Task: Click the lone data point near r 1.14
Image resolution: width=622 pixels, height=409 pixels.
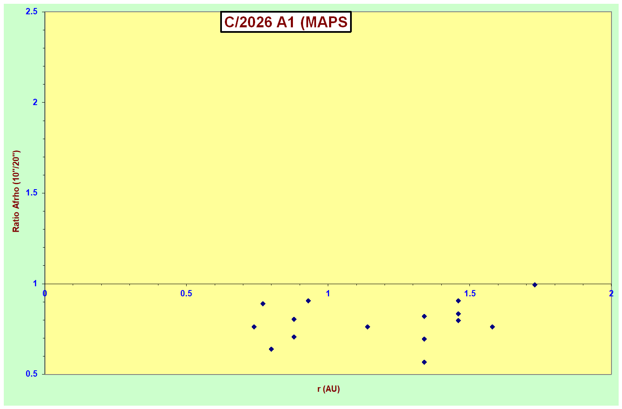Action: click(367, 327)
